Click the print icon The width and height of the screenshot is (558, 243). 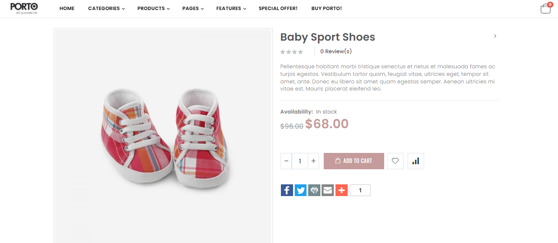[x=314, y=191]
